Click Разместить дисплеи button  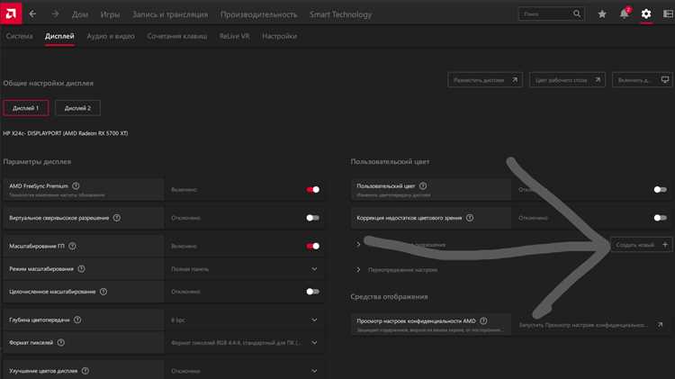pos(485,80)
